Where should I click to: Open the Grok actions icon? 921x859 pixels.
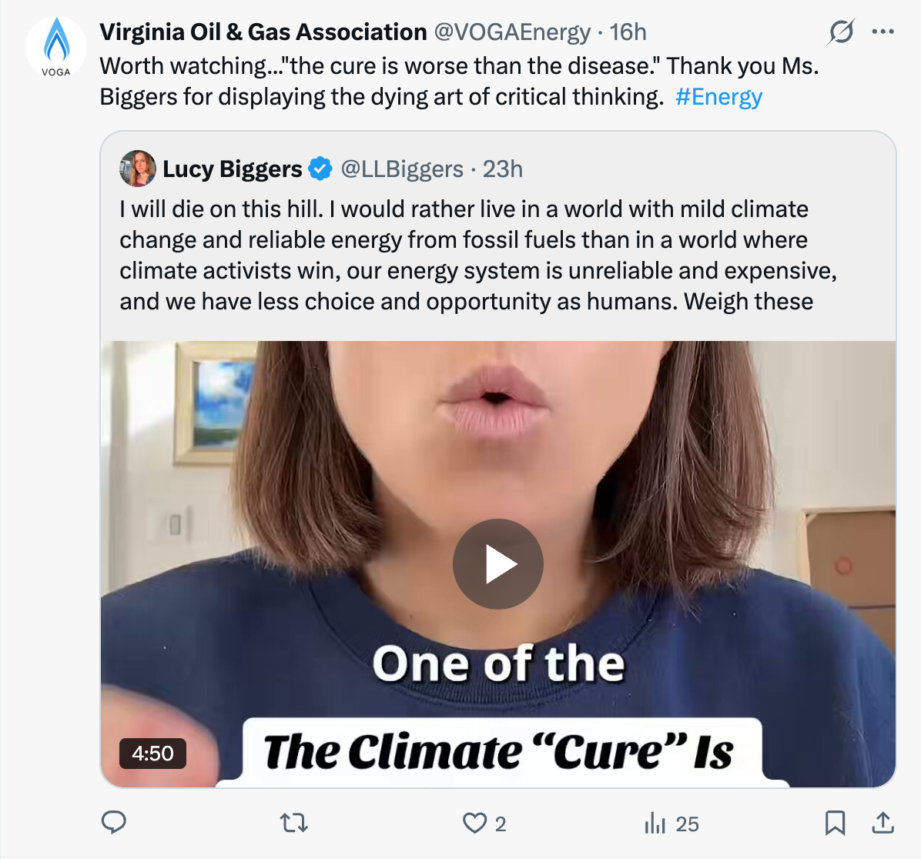[841, 32]
